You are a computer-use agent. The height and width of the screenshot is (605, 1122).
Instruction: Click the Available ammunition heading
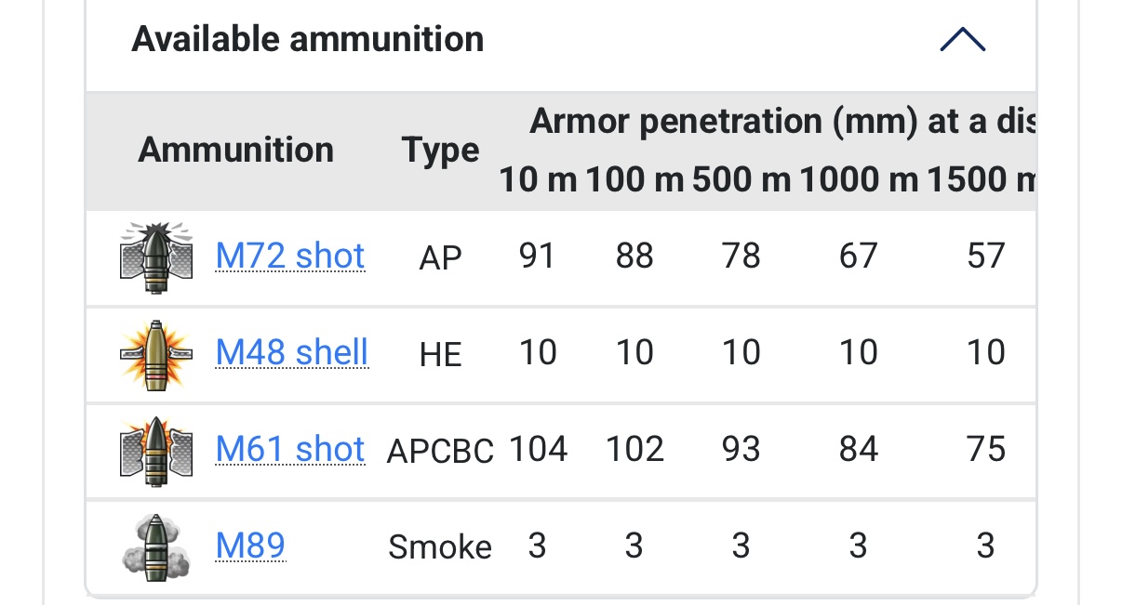[308, 39]
